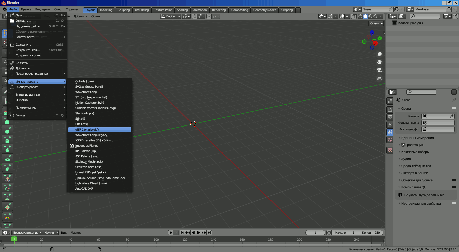The image size is (459, 252).
Task: Click the viewport zoom magnifier icon
Action: [x=379, y=54]
